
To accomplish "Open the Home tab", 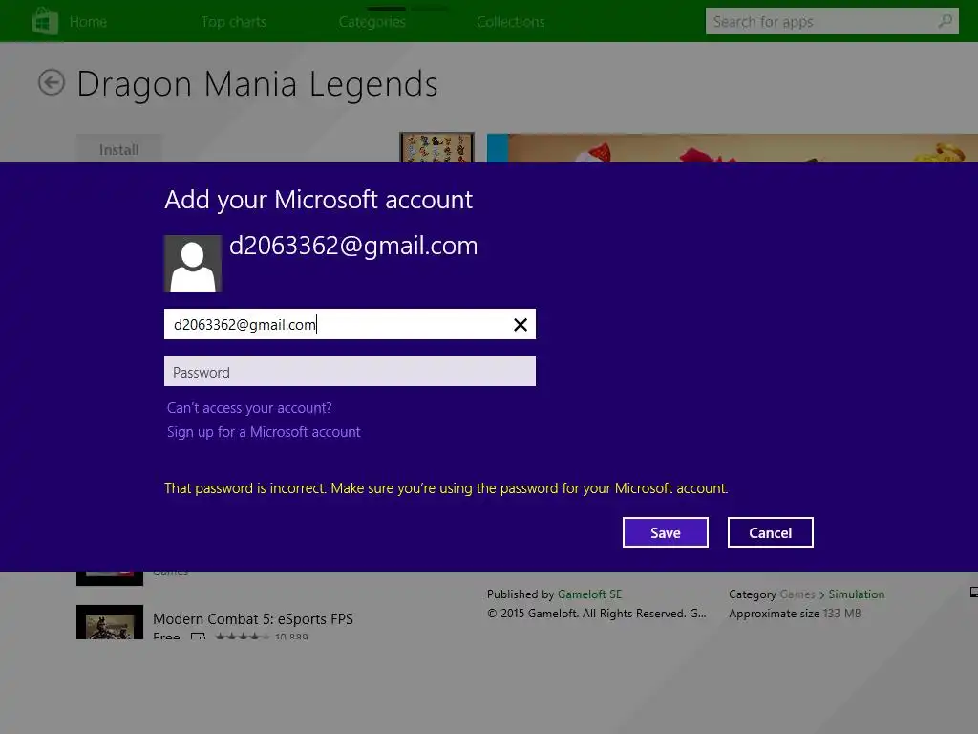I will (88, 22).
